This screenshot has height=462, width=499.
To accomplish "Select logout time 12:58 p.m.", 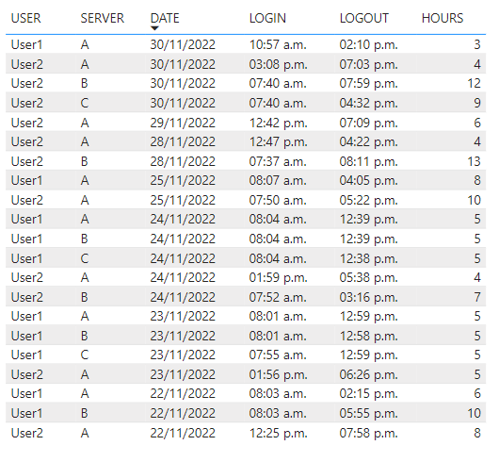I will coord(368,337).
